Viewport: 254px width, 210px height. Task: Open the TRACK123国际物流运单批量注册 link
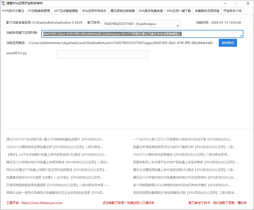coord(55,147)
